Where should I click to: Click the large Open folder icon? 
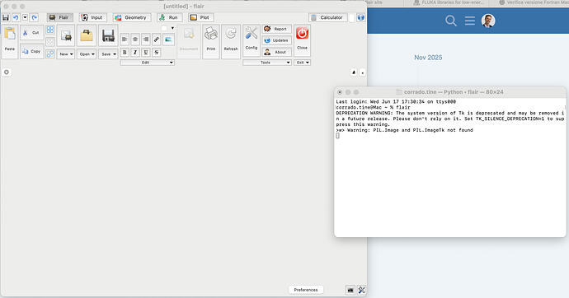click(87, 35)
